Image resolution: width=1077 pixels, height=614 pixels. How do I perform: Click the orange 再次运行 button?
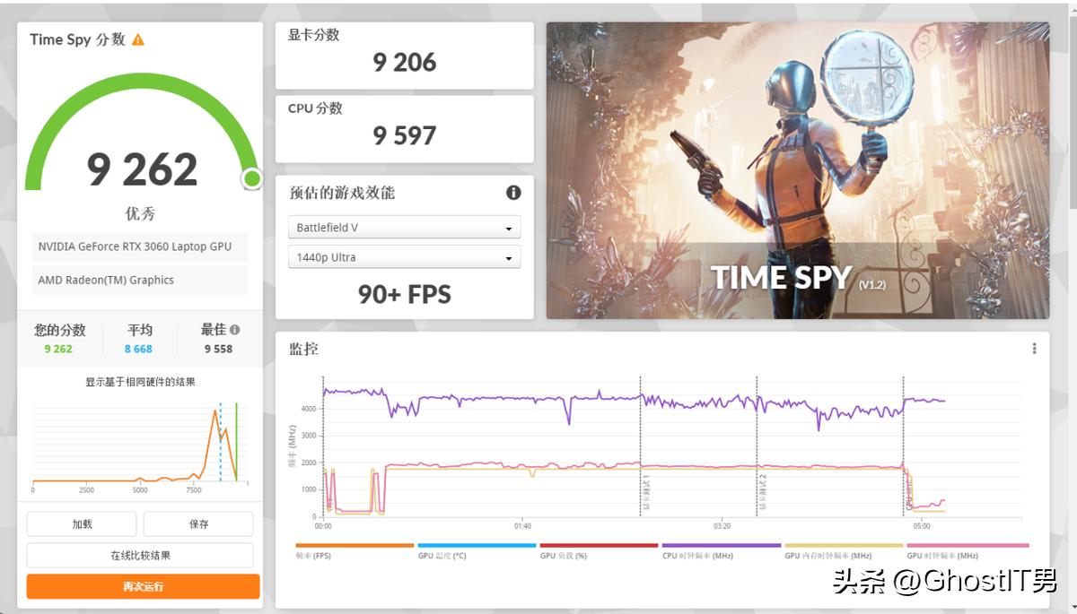coord(144,587)
